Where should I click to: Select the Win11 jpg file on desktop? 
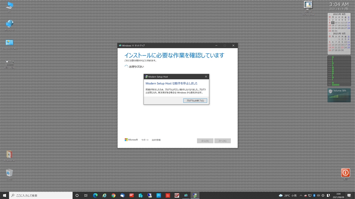9,64
